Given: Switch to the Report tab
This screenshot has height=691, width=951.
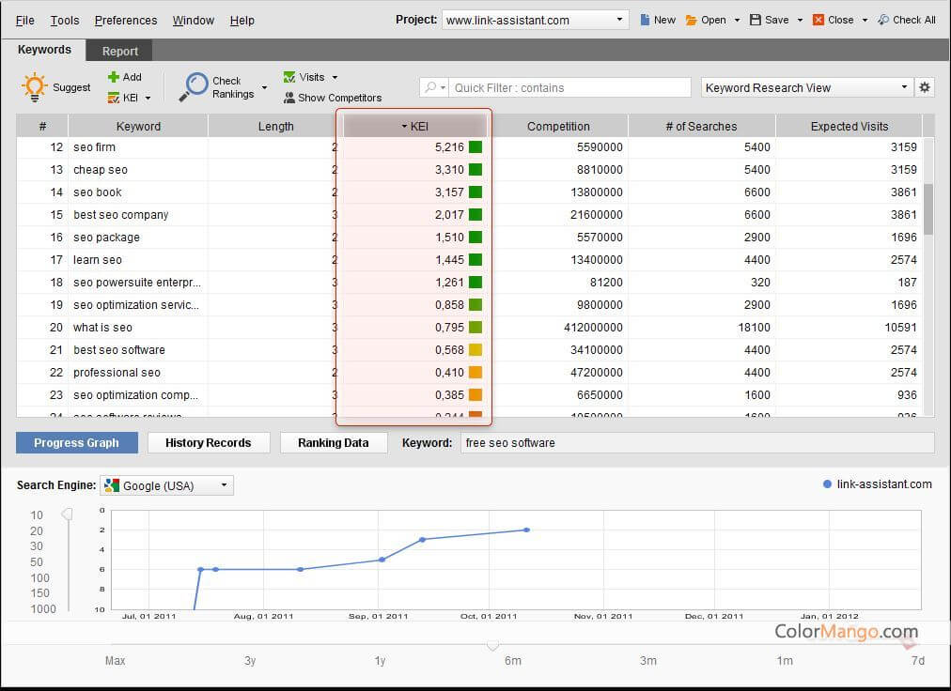Looking at the screenshot, I should (x=120, y=51).
